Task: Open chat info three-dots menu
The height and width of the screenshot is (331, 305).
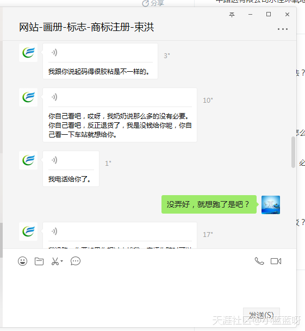Action: pos(283,29)
